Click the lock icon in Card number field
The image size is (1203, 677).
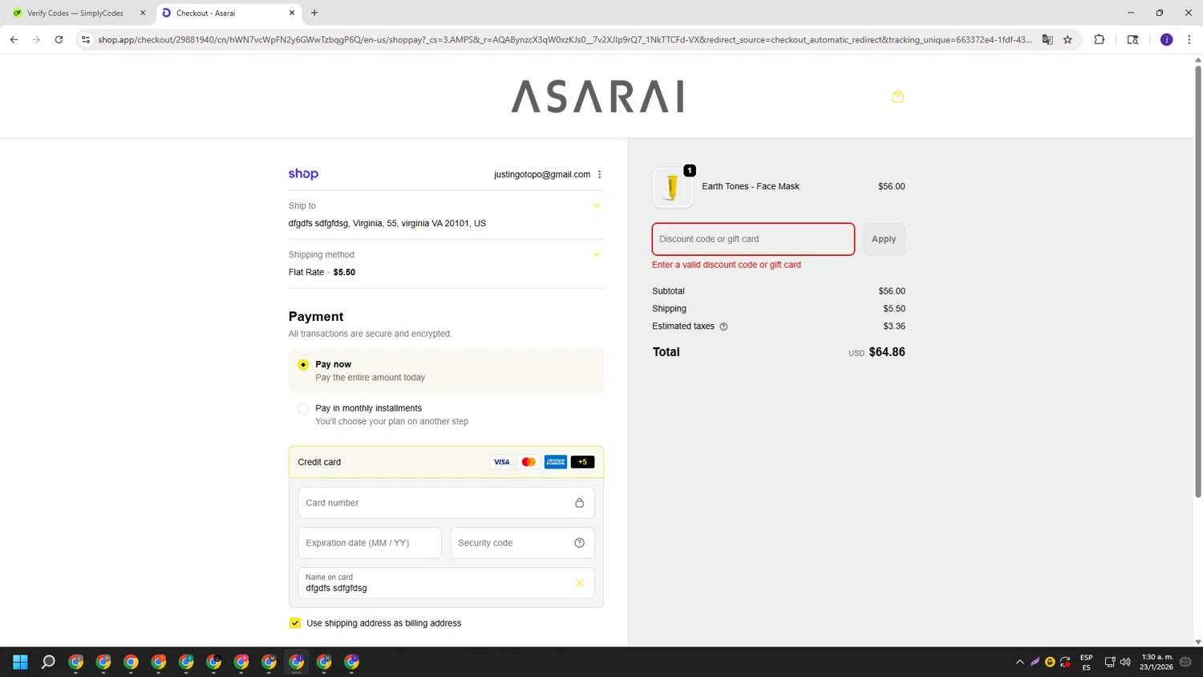click(579, 503)
